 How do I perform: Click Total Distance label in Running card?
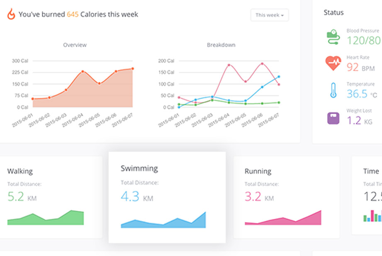pyautogui.click(x=262, y=184)
